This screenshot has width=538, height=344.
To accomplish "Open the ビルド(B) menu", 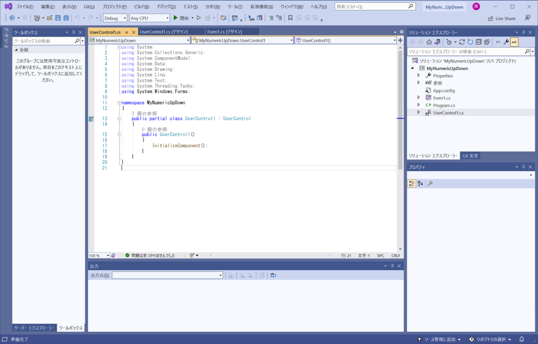I will 142,7.
